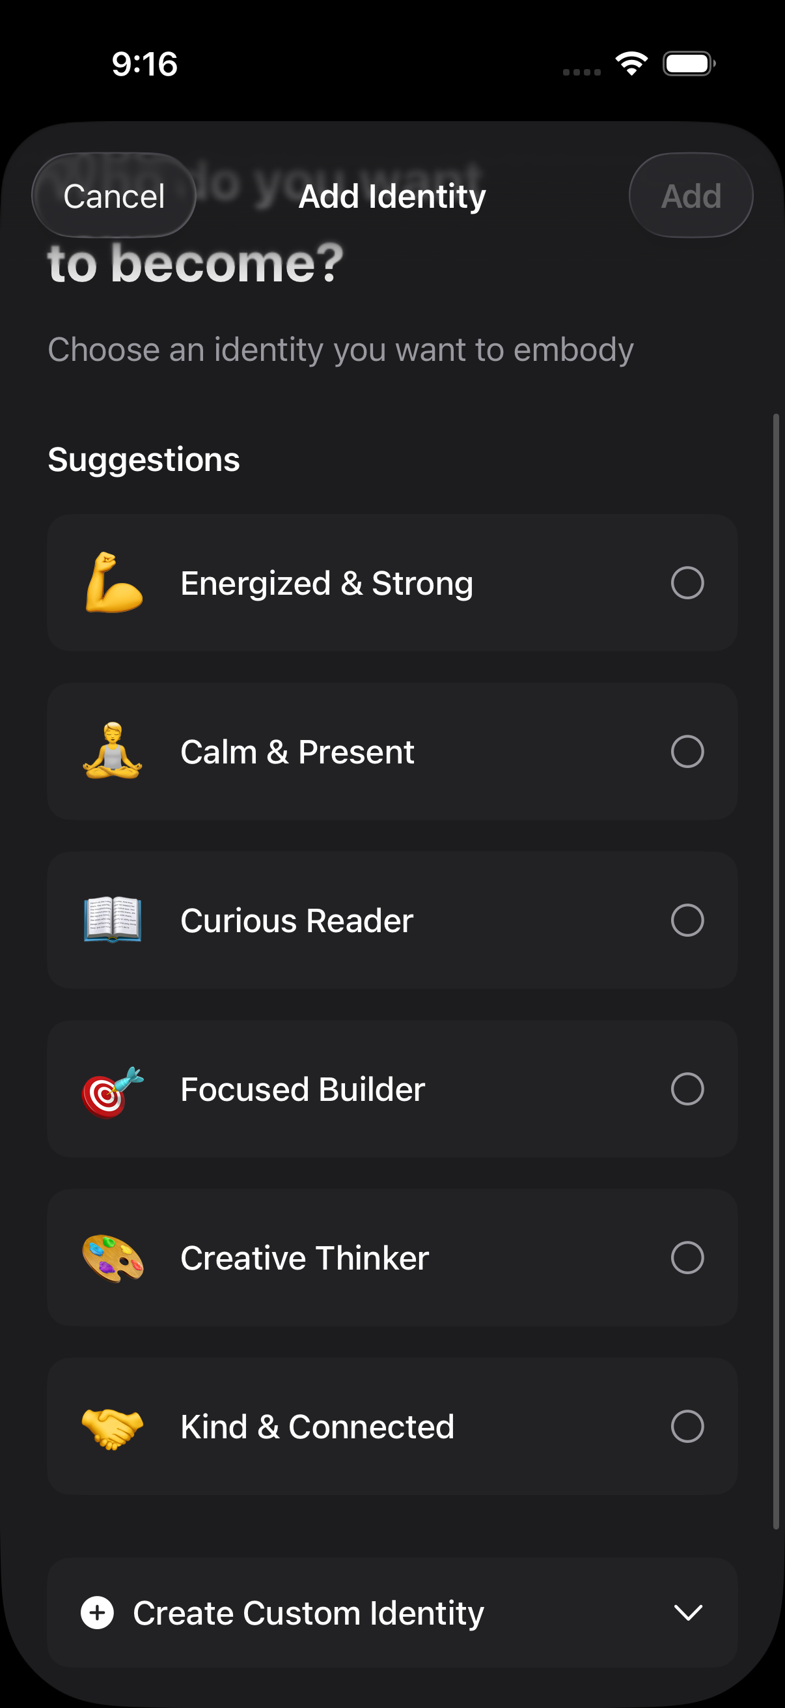Cancel adding an identity

point(114,196)
